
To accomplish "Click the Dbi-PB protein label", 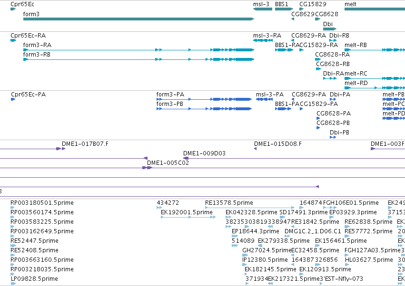I will (339, 133).
